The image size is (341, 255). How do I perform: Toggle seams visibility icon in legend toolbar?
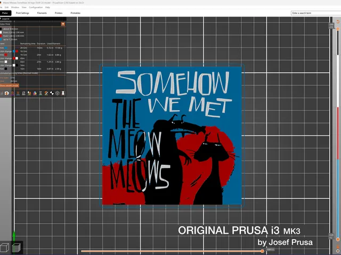(23, 93)
